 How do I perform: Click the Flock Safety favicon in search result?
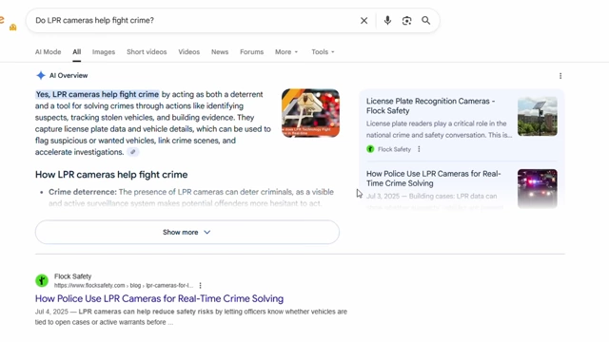42,280
